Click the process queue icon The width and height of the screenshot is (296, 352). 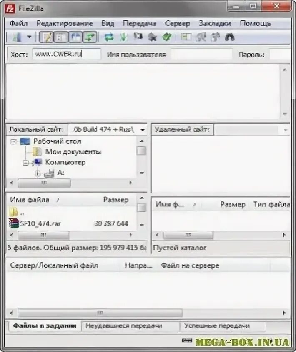tap(123, 37)
